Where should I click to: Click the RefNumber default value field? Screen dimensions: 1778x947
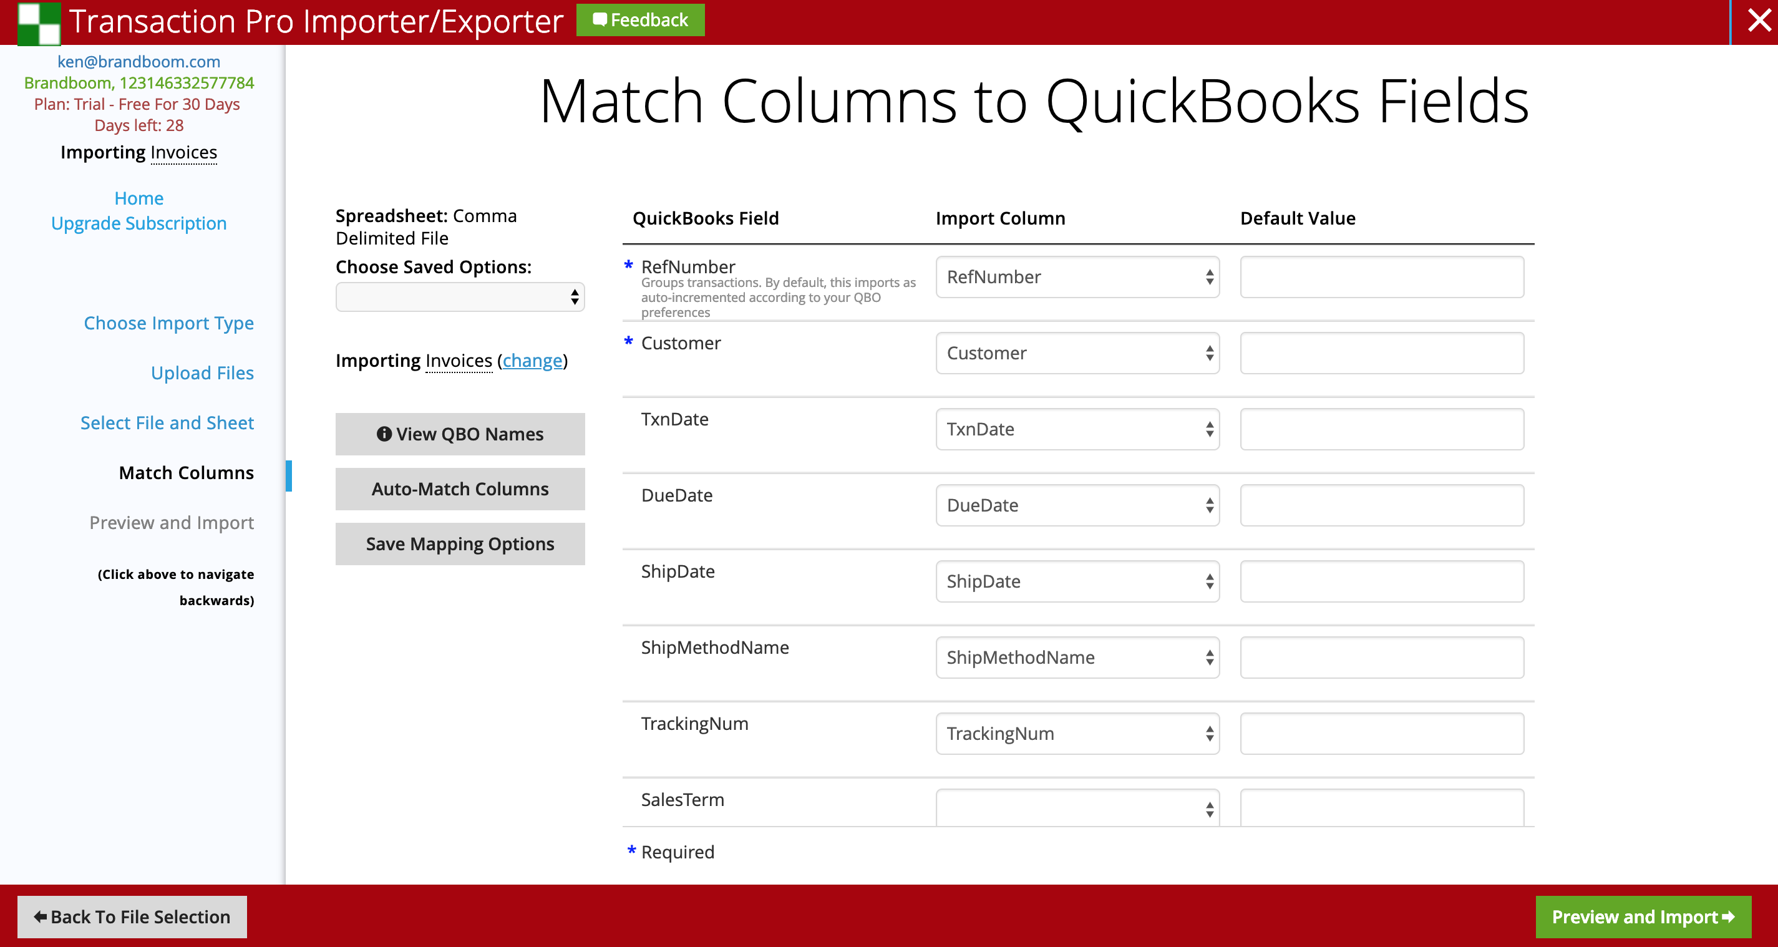[1382, 277]
